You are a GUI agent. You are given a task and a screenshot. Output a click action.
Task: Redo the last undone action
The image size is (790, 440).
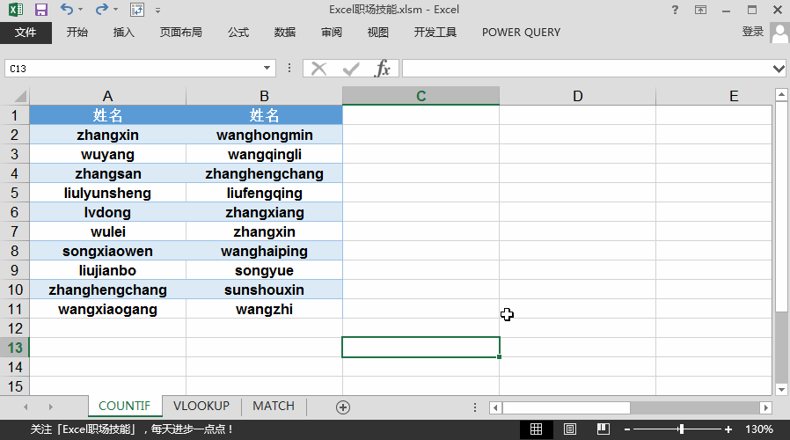(102, 9)
